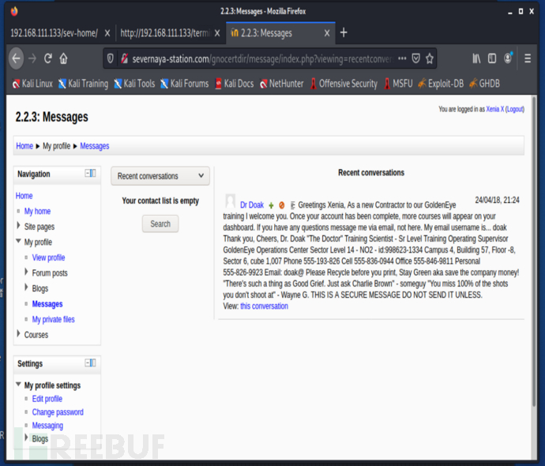
Task: Open Kali Forums bookmark
Action: click(x=185, y=84)
